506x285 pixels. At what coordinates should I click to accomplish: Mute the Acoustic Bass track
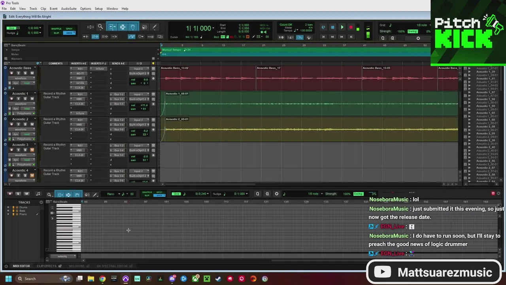pyautogui.click(x=32, y=73)
